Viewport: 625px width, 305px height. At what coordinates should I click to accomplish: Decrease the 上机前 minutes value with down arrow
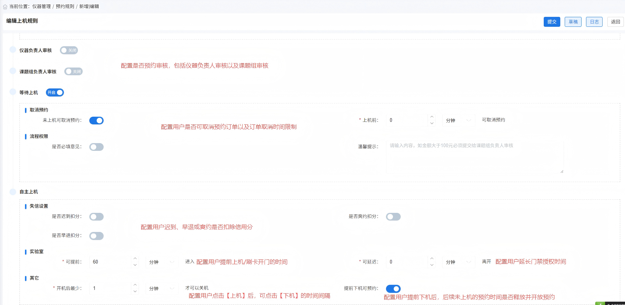coord(432,123)
